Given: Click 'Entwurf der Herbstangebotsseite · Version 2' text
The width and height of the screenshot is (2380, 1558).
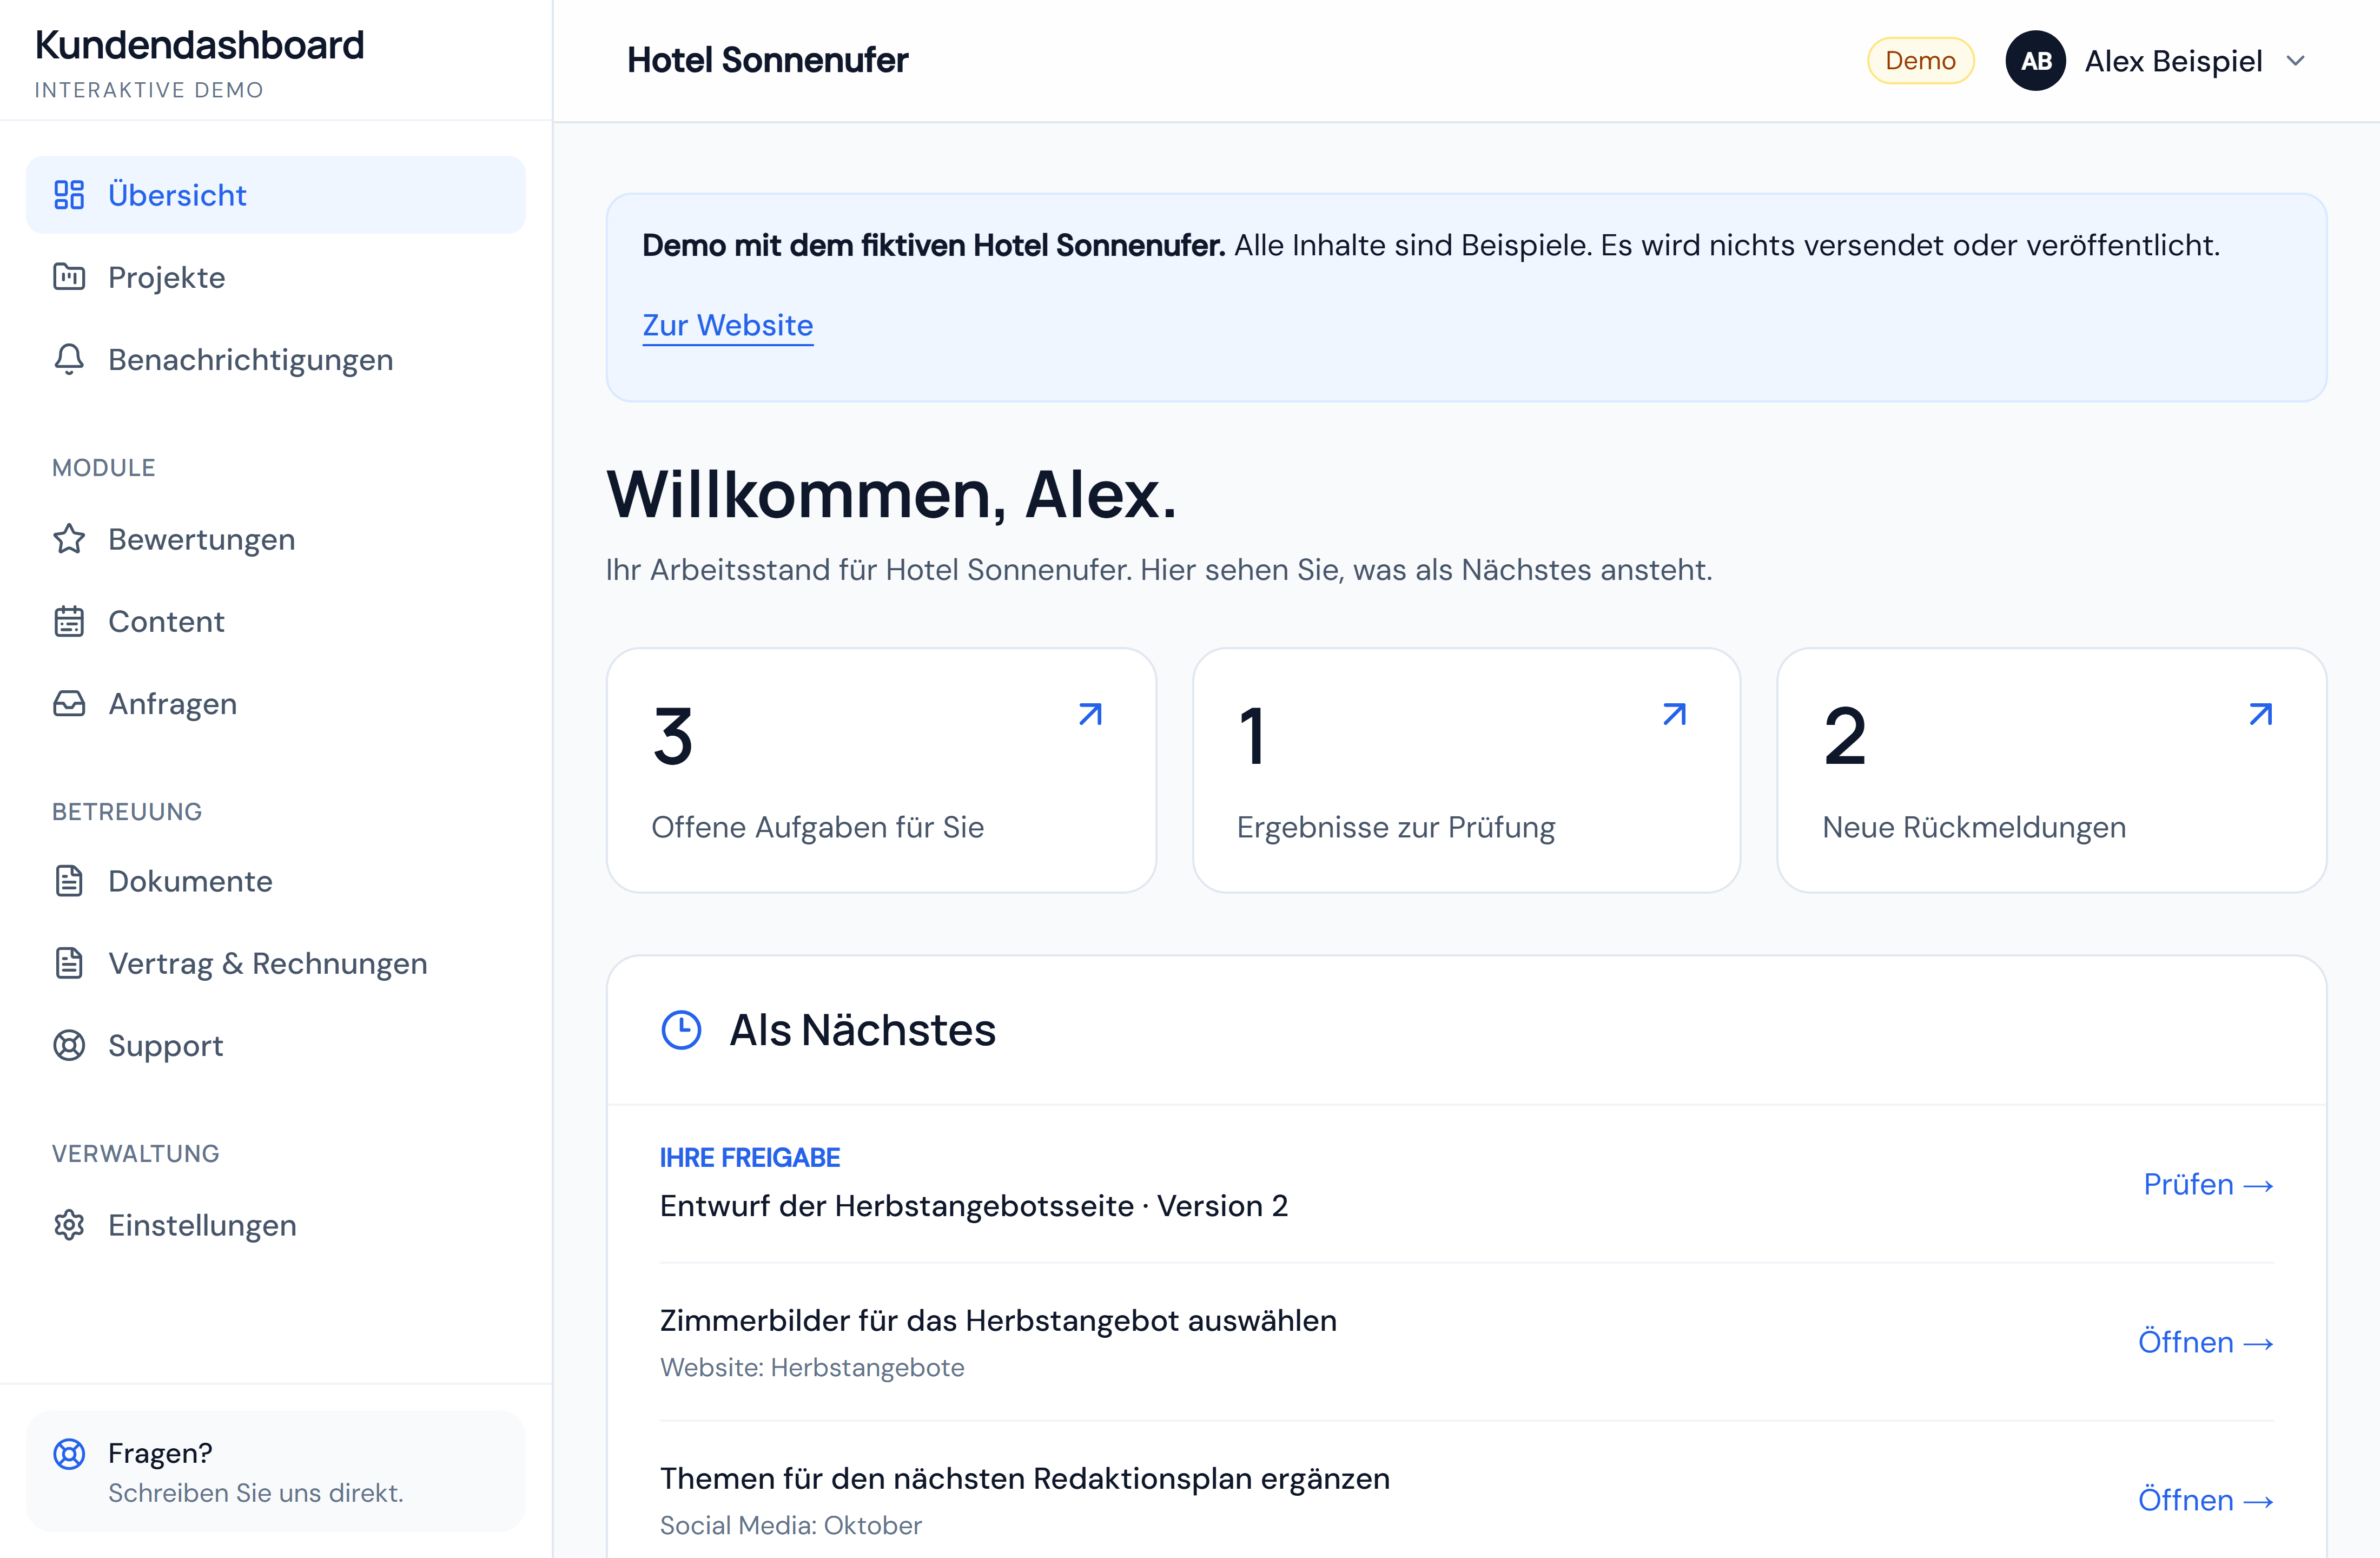Looking at the screenshot, I should pyautogui.click(x=974, y=1206).
